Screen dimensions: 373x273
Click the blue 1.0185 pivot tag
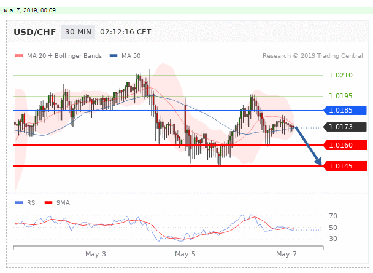tap(345, 111)
